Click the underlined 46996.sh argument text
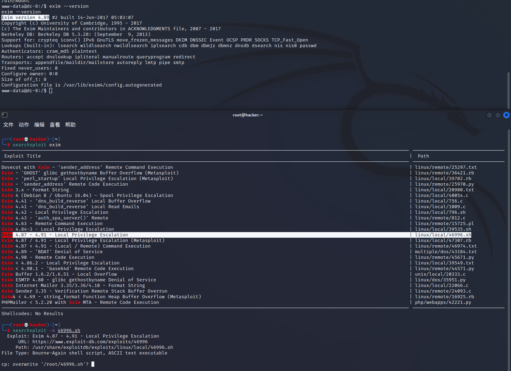This screenshot has width=511, height=371. (69, 331)
